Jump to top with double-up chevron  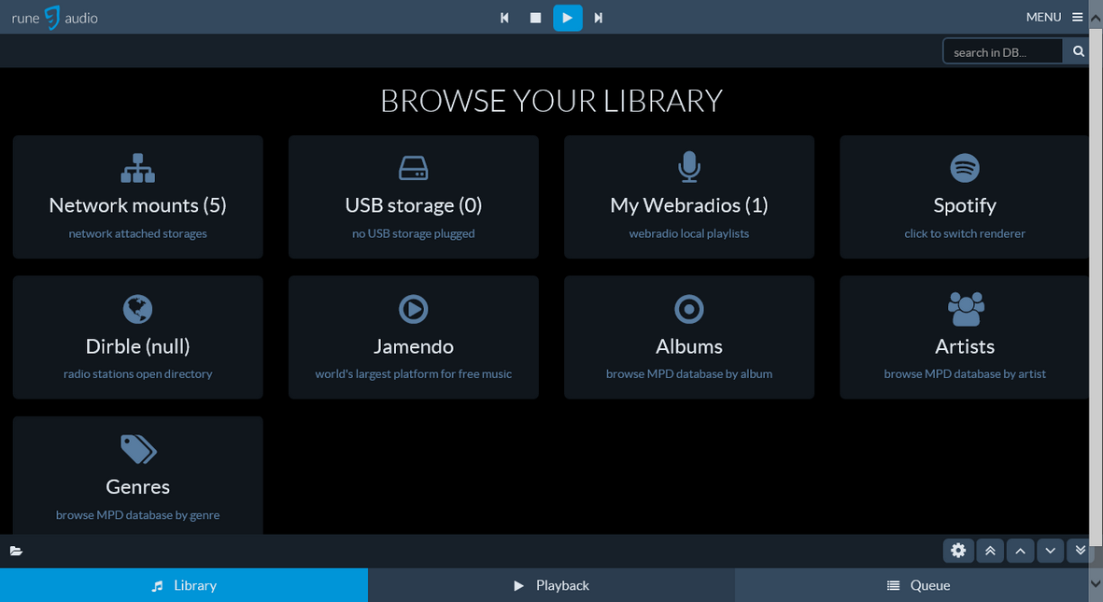click(x=990, y=551)
